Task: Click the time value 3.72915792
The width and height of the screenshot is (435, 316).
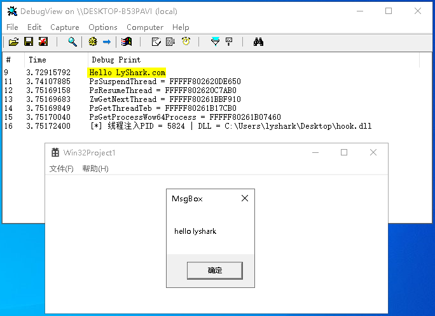Action: click(x=48, y=73)
